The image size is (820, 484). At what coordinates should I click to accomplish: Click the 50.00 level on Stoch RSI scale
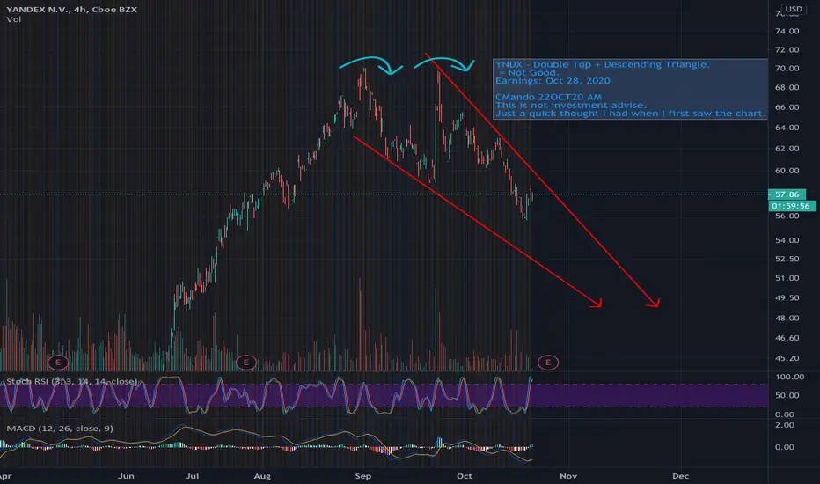pos(787,396)
